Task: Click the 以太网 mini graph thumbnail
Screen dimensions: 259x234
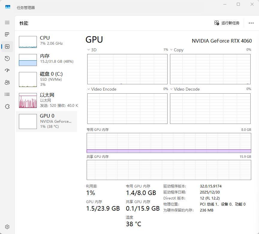Action: pyautogui.click(x=28, y=100)
